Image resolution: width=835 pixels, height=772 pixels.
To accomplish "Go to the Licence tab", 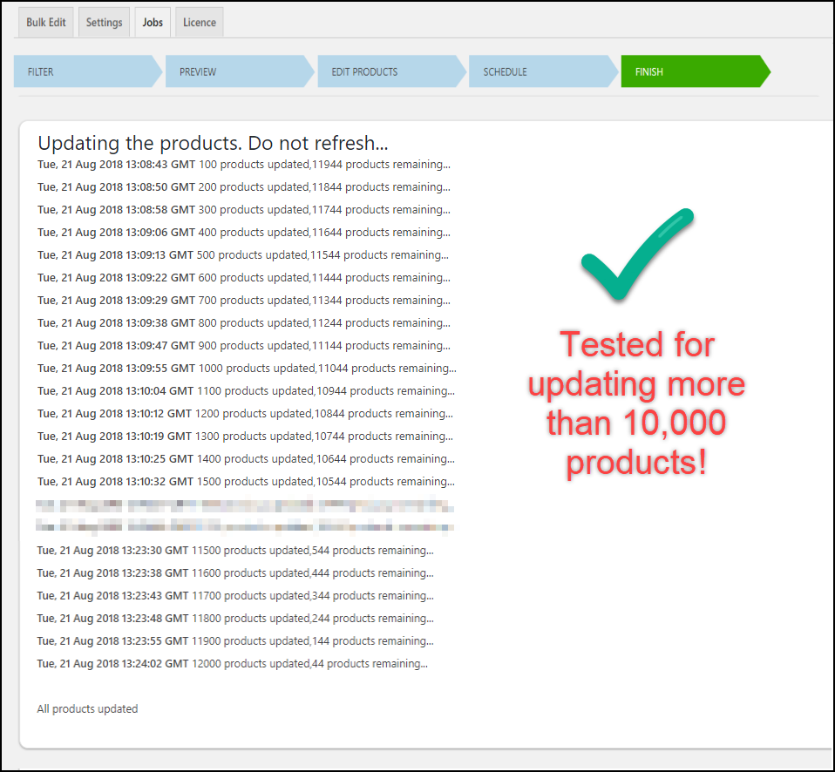I will pos(200,23).
